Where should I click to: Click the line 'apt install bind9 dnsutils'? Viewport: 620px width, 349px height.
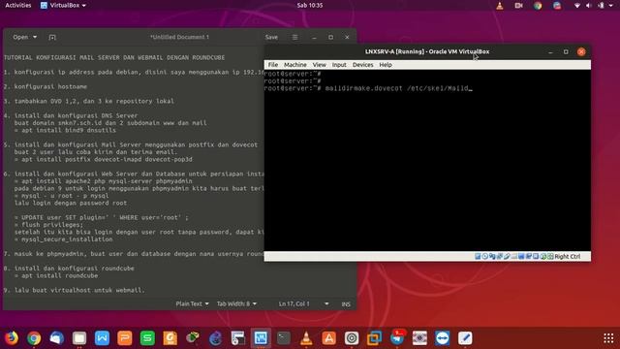(69, 130)
